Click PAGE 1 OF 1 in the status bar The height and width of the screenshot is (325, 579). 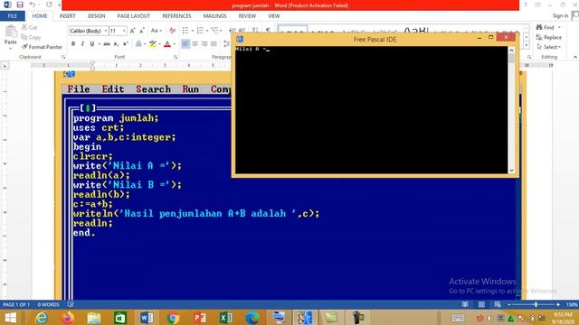pos(16,304)
